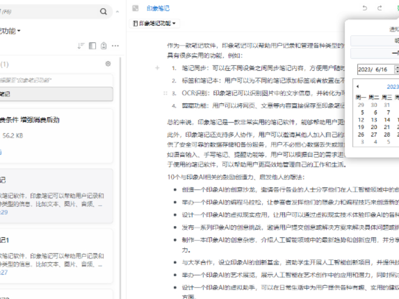Click the numbered item starting 笔记同步

point(263,68)
